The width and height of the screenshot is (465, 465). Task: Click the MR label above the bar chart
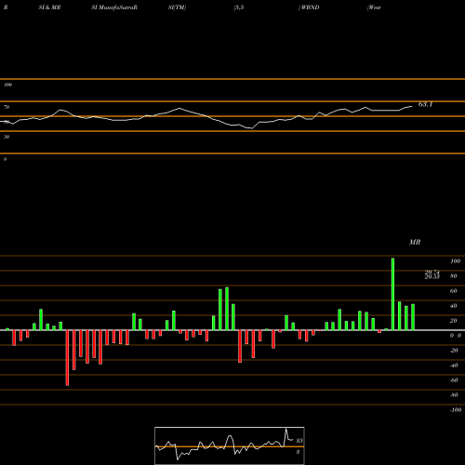(x=415, y=242)
